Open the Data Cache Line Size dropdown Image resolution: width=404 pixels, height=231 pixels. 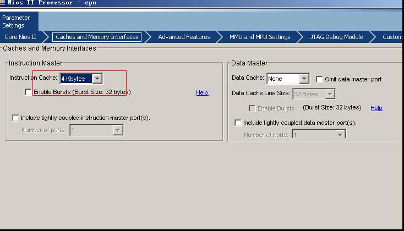coord(330,94)
